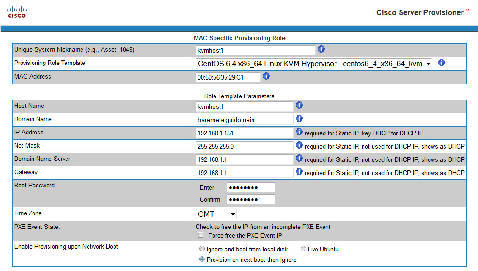The image size is (478, 271).
Task: Click the Domain Name input field
Action: click(244, 120)
